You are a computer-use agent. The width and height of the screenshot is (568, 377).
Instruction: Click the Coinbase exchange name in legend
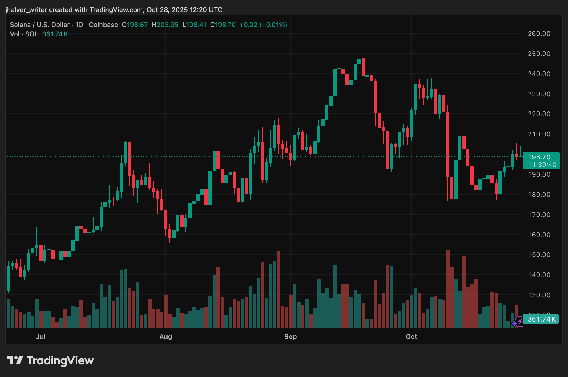pyautogui.click(x=103, y=25)
